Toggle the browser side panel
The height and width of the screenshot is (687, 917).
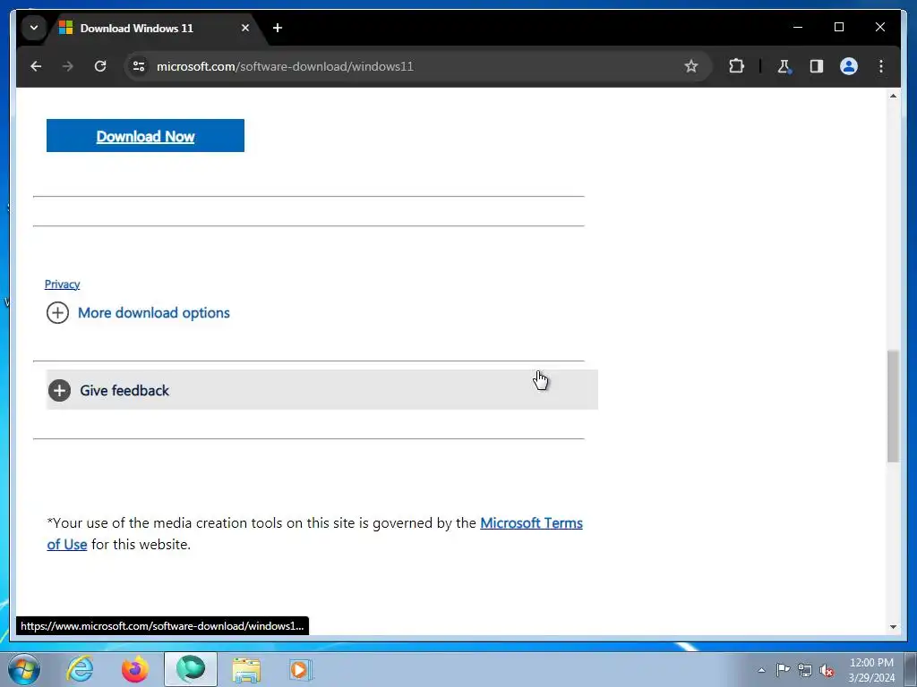(817, 66)
